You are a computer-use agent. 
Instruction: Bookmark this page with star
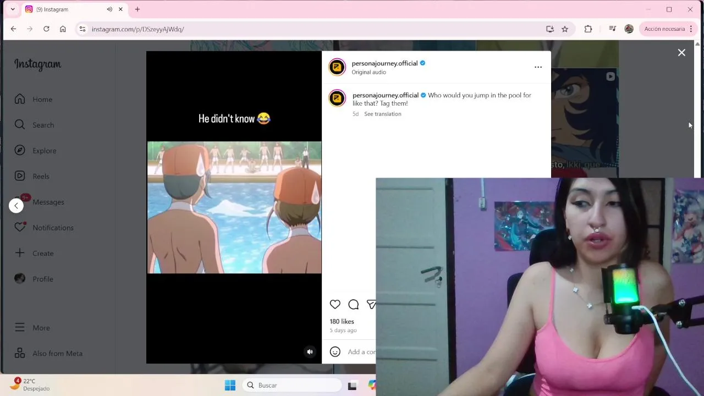[565, 29]
